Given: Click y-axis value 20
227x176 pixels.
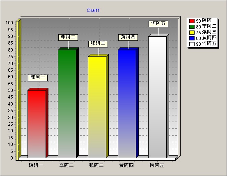Looking at the screenshot, I should (10, 131).
